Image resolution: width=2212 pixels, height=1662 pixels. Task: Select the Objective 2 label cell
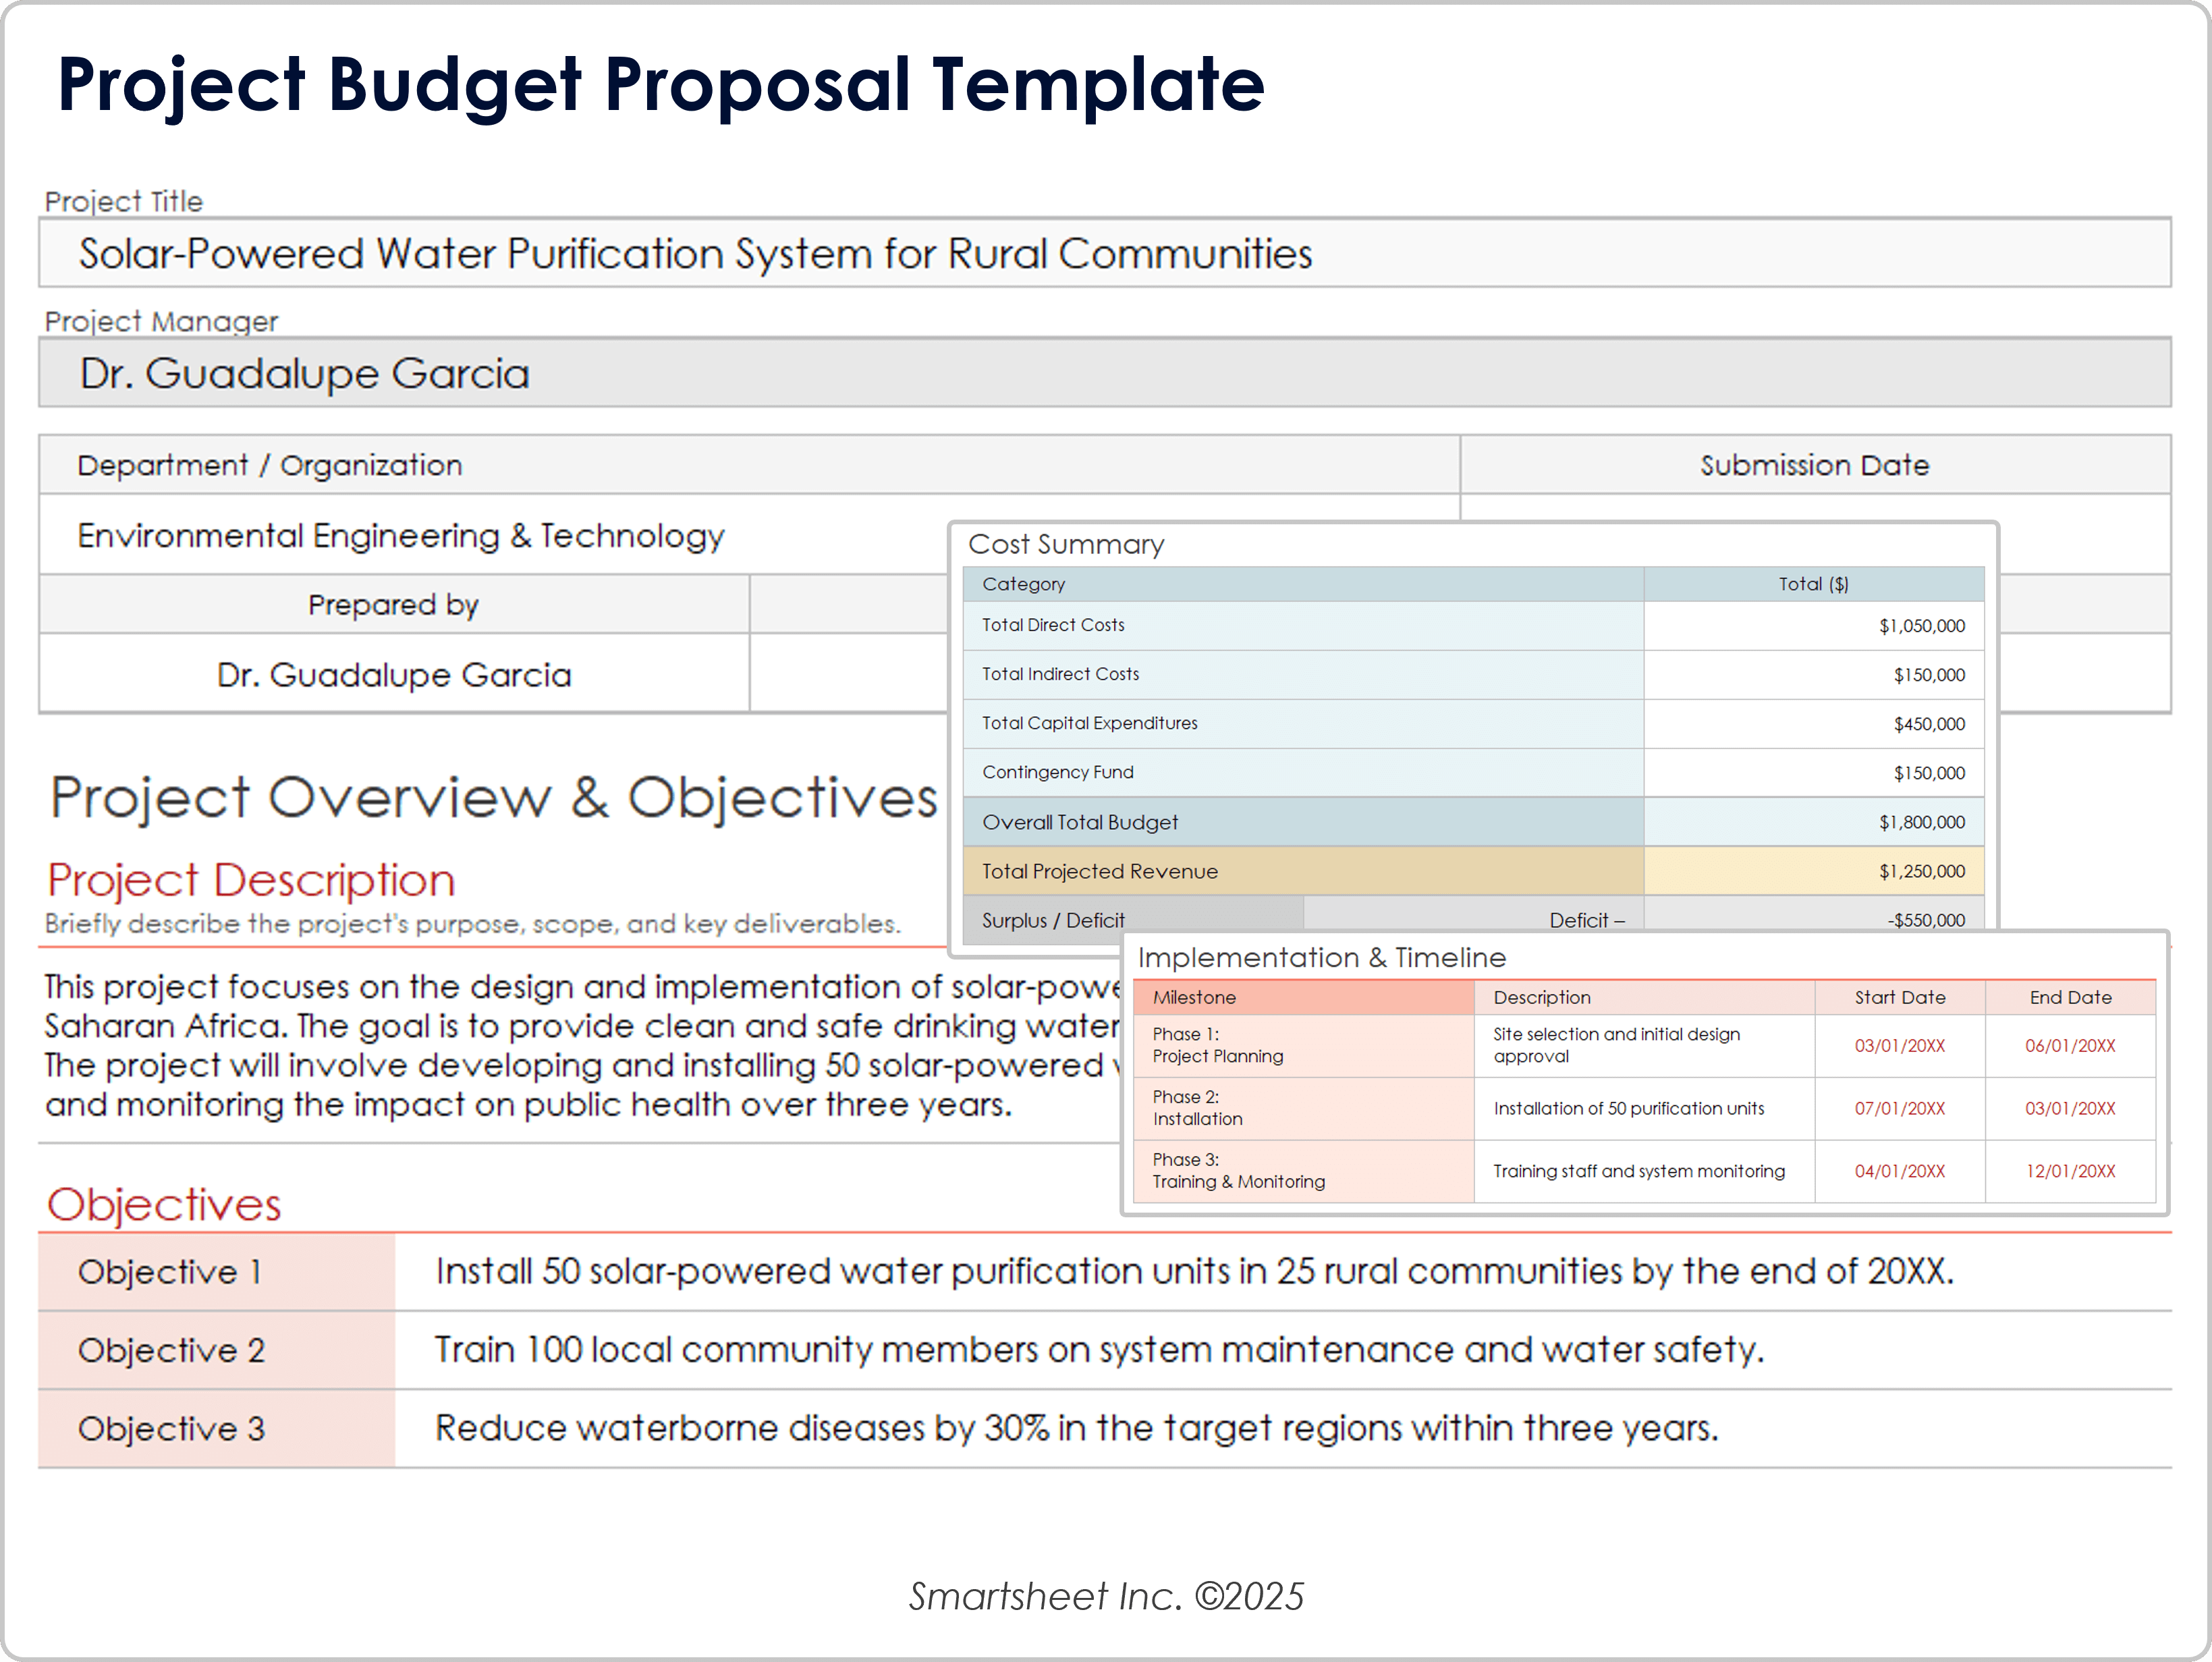point(171,1350)
